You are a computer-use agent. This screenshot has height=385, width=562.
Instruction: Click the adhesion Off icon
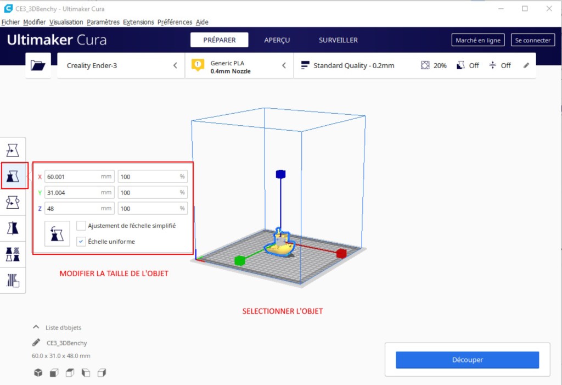tap(493, 65)
